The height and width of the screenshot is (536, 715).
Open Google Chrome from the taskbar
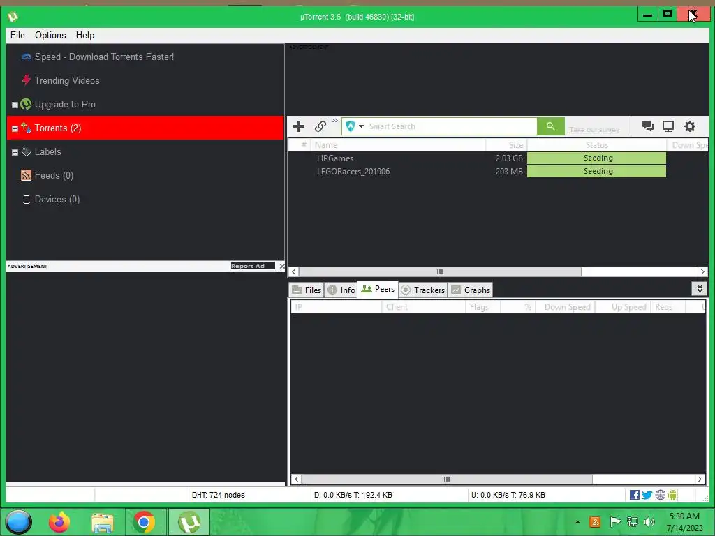click(144, 522)
